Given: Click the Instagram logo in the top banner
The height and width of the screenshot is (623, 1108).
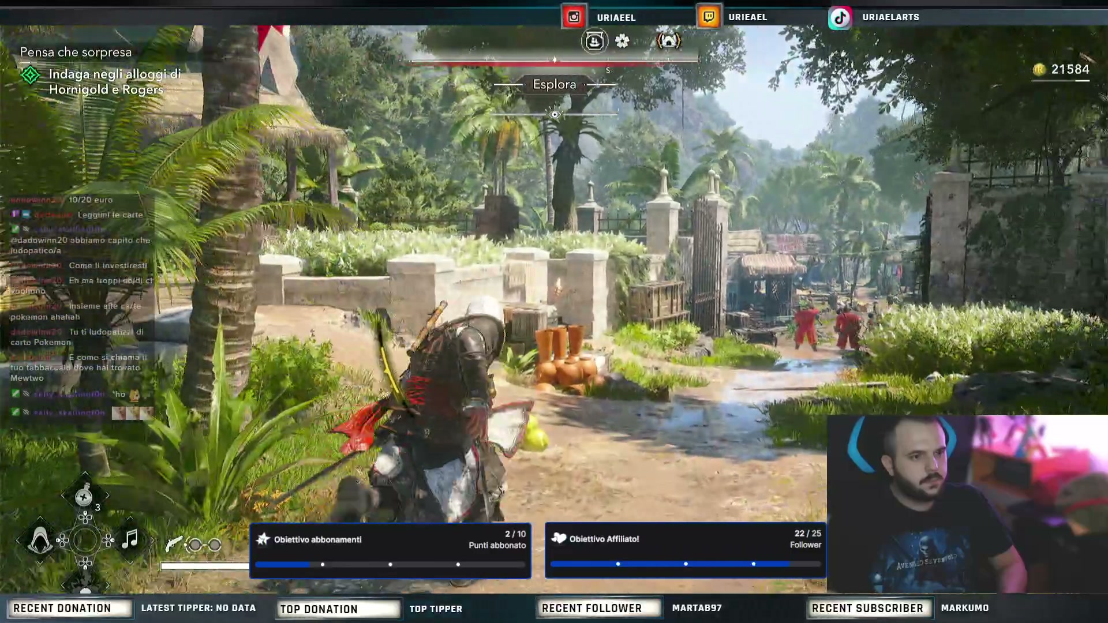Looking at the screenshot, I should click(574, 17).
